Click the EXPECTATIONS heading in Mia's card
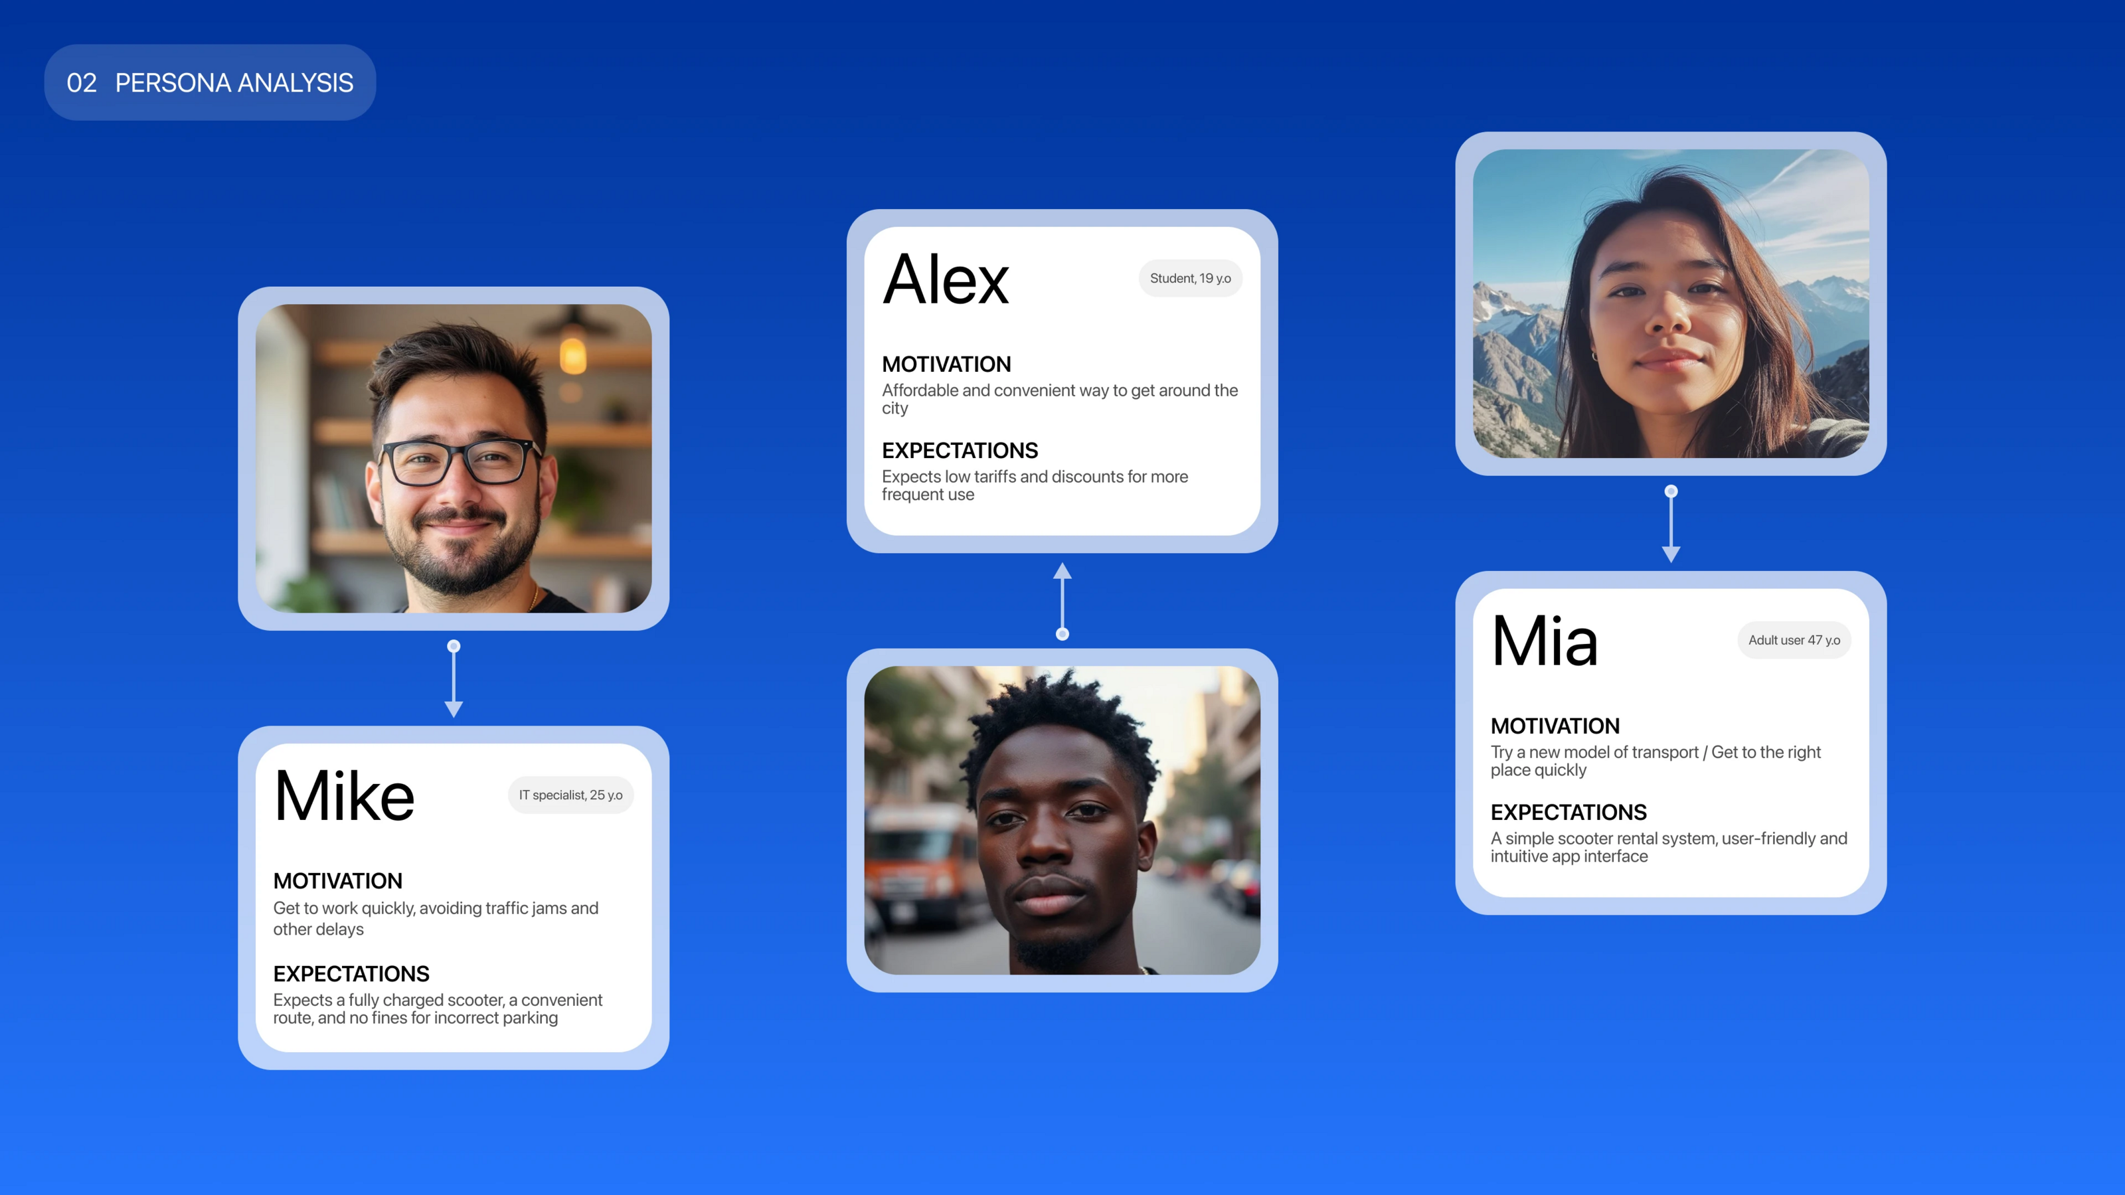The width and height of the screenshot is (2125, 1195). coord(1567,813)
